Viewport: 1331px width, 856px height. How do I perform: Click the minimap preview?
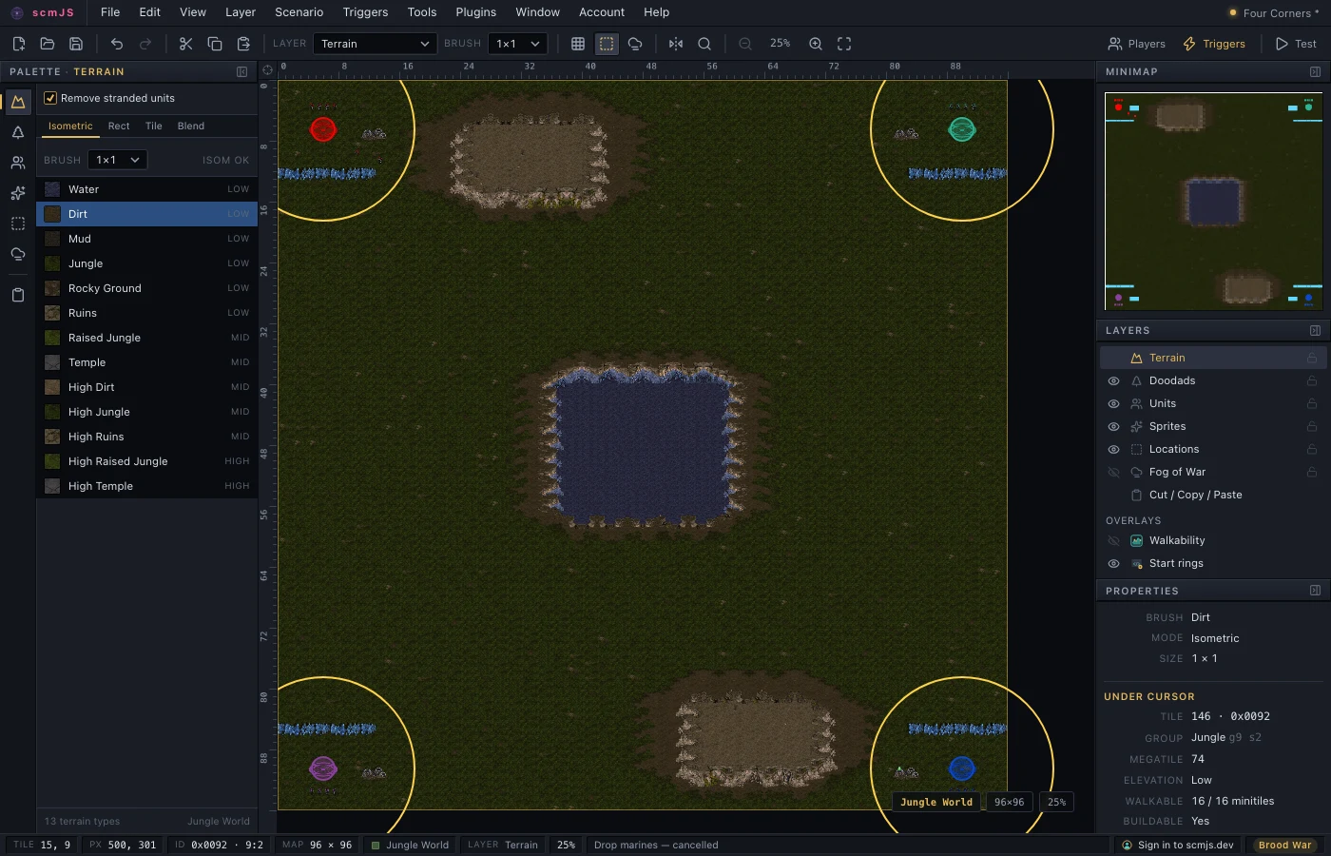tap(1213, 202)
